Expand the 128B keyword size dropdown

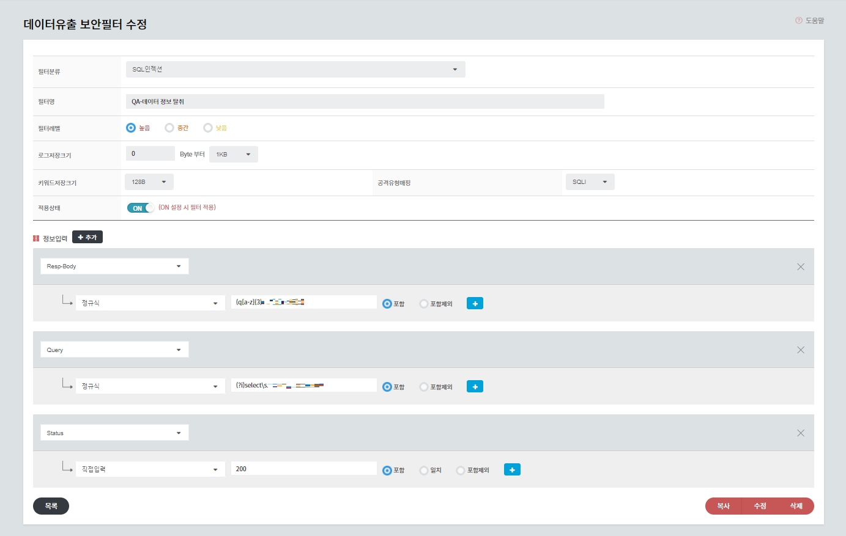[x=149, y=182]
